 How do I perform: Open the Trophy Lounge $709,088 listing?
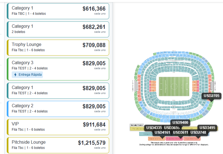(58, 47)
